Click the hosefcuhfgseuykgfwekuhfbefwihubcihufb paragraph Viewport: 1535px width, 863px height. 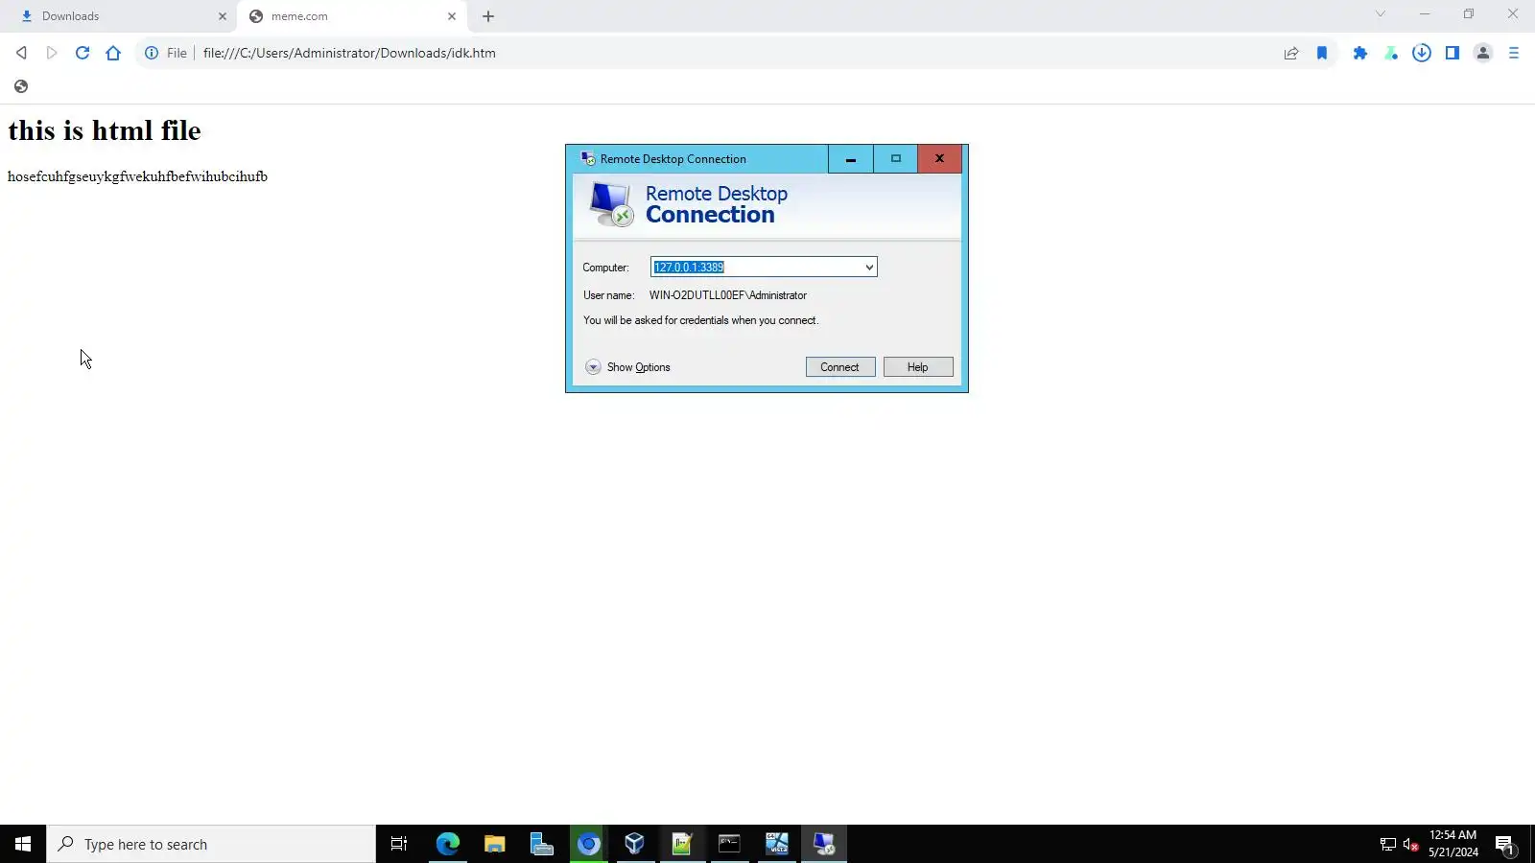(137, 176)
